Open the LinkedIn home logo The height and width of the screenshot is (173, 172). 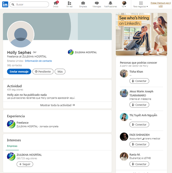(x=5, y=4)
